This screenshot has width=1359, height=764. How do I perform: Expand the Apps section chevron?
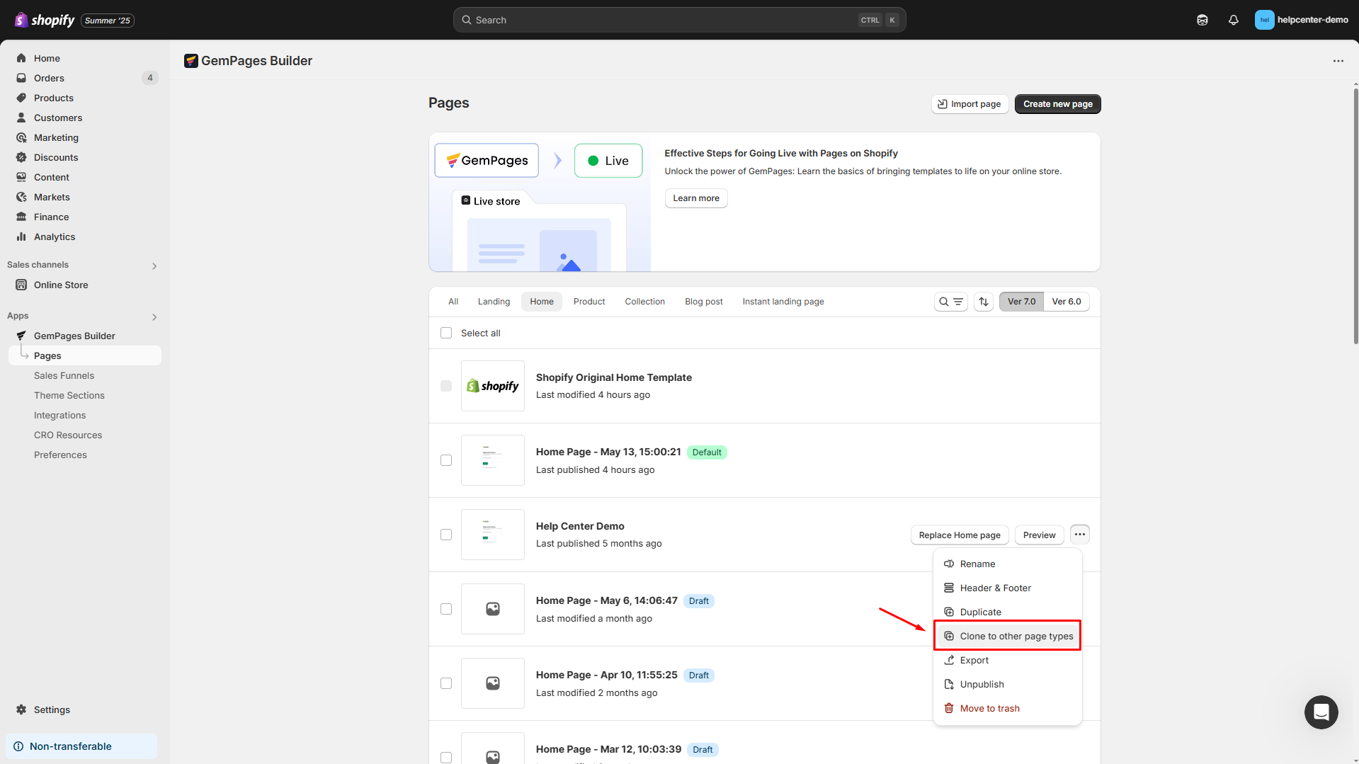click(x=154, y=317)
